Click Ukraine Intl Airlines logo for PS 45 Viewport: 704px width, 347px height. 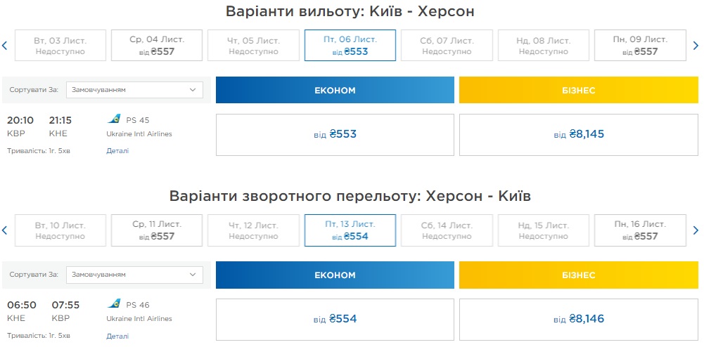click(x=114, y=119)
